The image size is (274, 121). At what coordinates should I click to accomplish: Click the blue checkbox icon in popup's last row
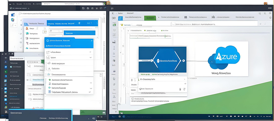pyautogui.click(x=49, y=92)
